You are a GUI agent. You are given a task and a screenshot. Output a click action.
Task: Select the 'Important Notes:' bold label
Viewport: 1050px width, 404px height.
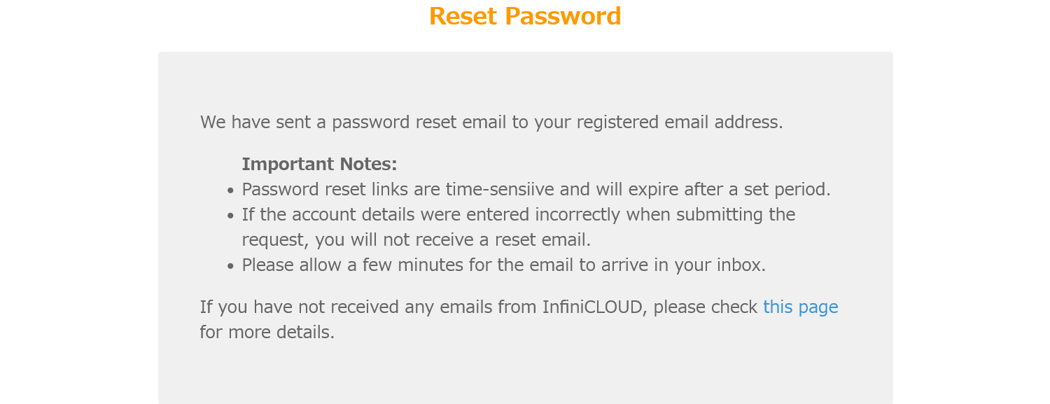tap(318, 164)
